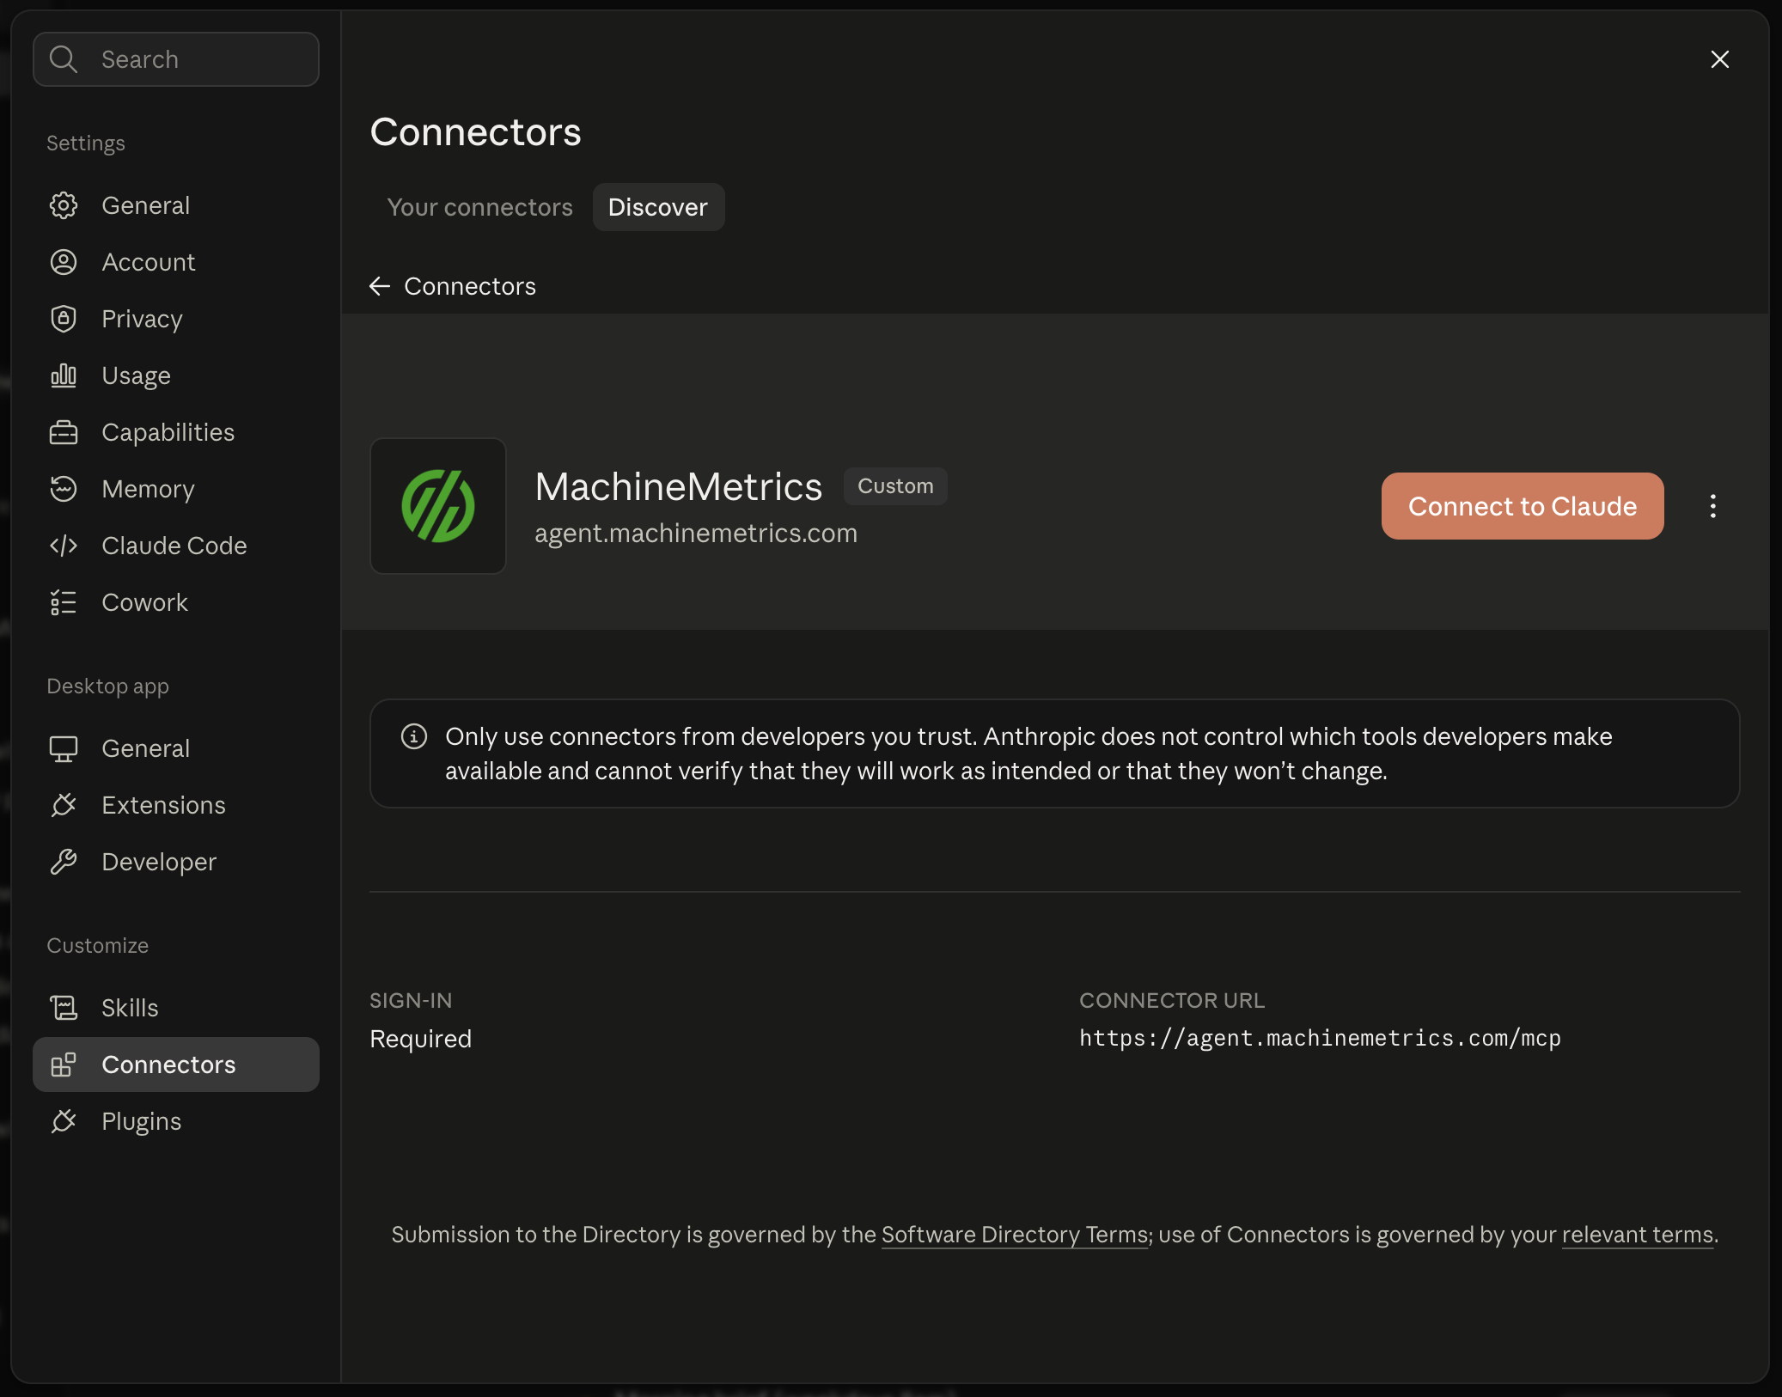Click the MachineMetrics green logo thumbnail
The width and height of the screenshot is (1782, 1397).
point(438,506)
